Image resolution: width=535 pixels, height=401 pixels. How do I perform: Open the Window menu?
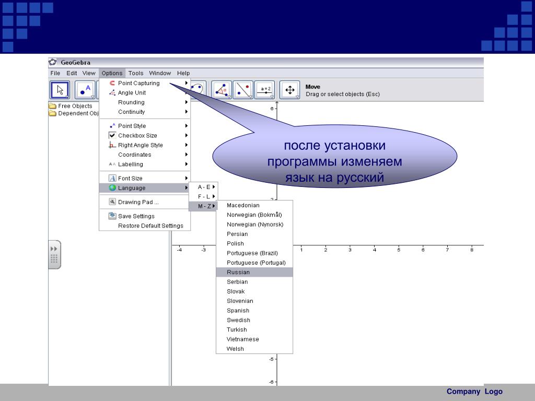[x=160, y=73]
